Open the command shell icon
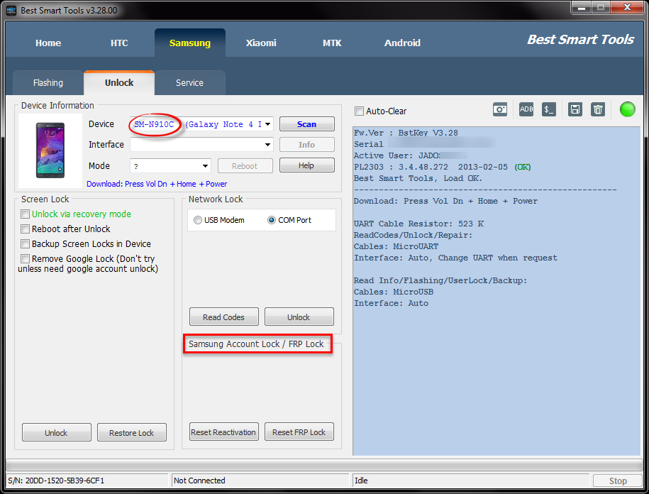Viewport: 649px width, 494px height. point(549,109)
